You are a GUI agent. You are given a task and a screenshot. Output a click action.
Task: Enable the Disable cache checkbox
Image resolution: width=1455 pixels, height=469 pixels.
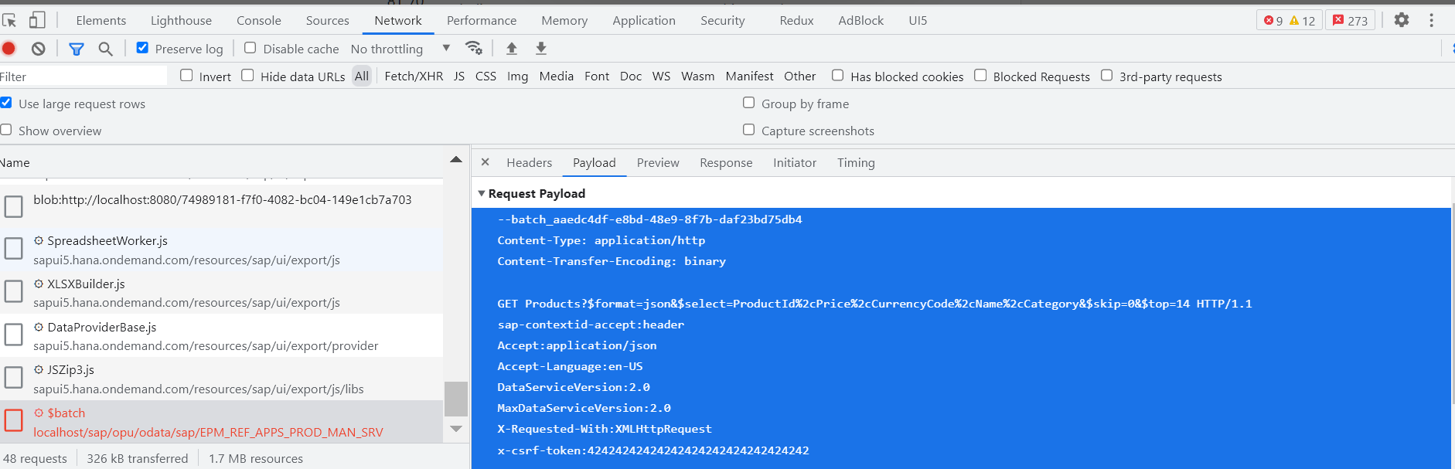point(250,48)
